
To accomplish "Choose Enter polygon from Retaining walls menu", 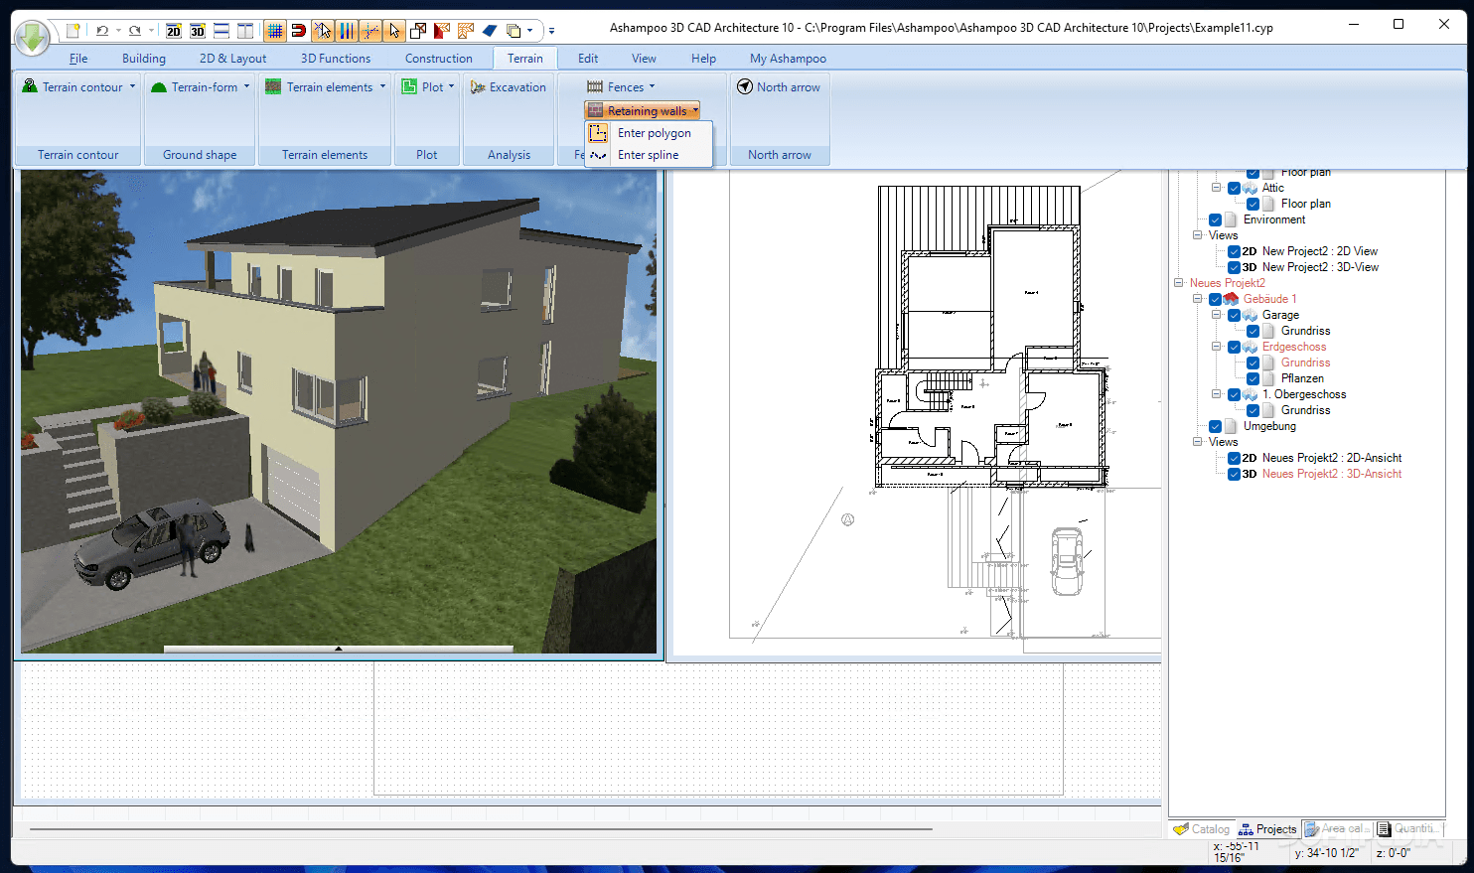I will point(649,133).
